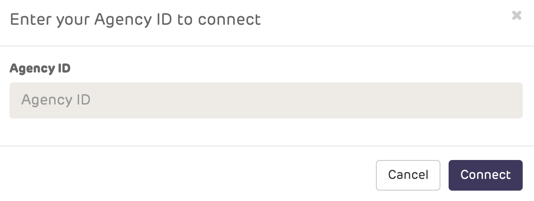This screenshot has height=201, width=534.
Task: Place the cursor in the Agency ID box
Action: 266,100
